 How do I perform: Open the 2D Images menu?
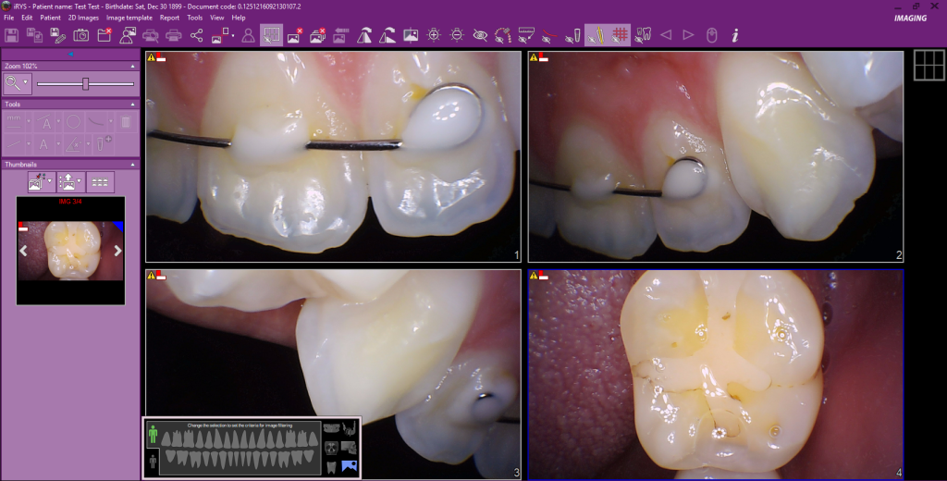click(83, 18)
